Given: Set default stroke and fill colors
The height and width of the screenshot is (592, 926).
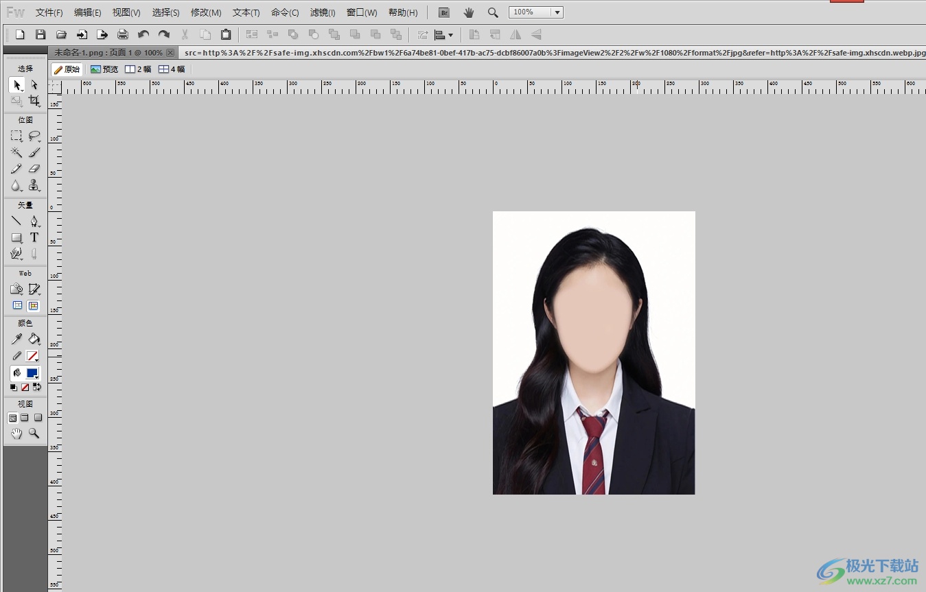Looking at the screenshot, I should [14, 388].
